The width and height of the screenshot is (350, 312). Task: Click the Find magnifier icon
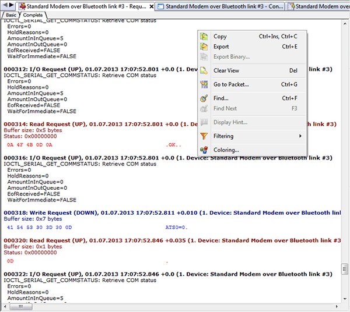pos(204,98)
